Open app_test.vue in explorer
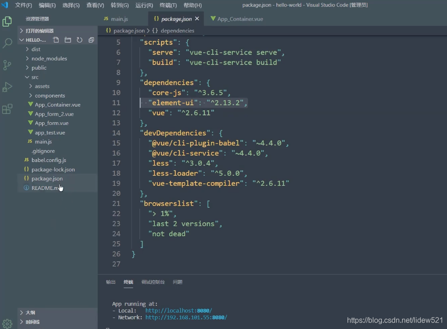447x329 pixels. point(50,132)
